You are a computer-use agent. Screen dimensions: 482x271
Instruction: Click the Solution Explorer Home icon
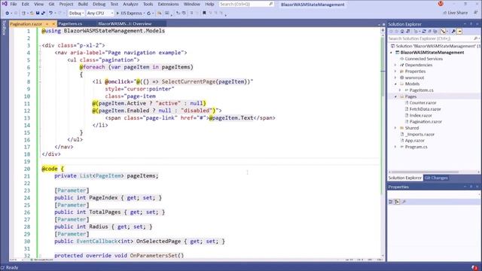point(402,32)
